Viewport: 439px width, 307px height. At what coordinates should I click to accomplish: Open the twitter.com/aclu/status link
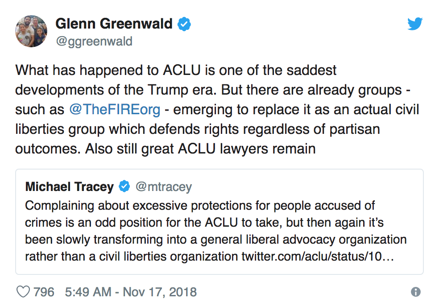coord(318,257)
